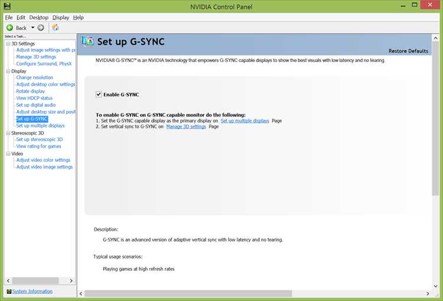443x301 pixels.
Task: Open the Set up multiple displays link in instructions
Action: pos(245,121)
